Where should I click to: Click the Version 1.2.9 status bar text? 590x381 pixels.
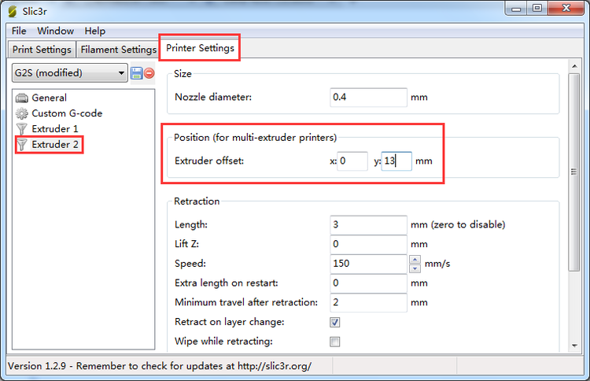click(x=160, y=366)
